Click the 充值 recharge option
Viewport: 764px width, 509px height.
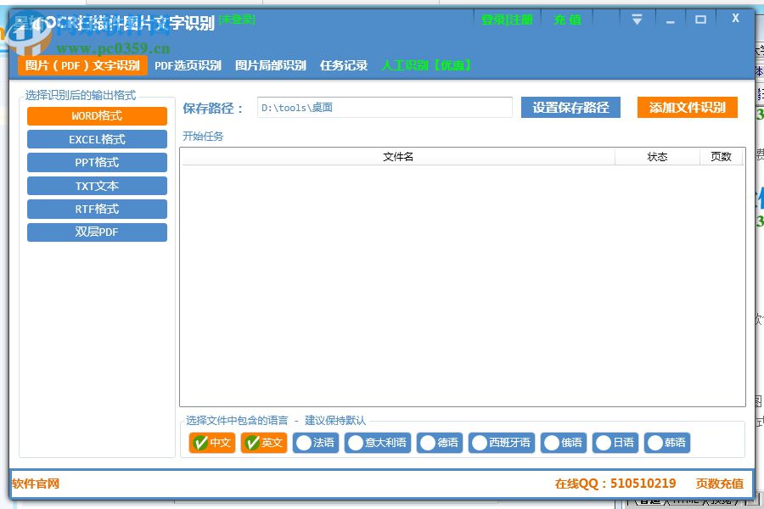[566, 20]
